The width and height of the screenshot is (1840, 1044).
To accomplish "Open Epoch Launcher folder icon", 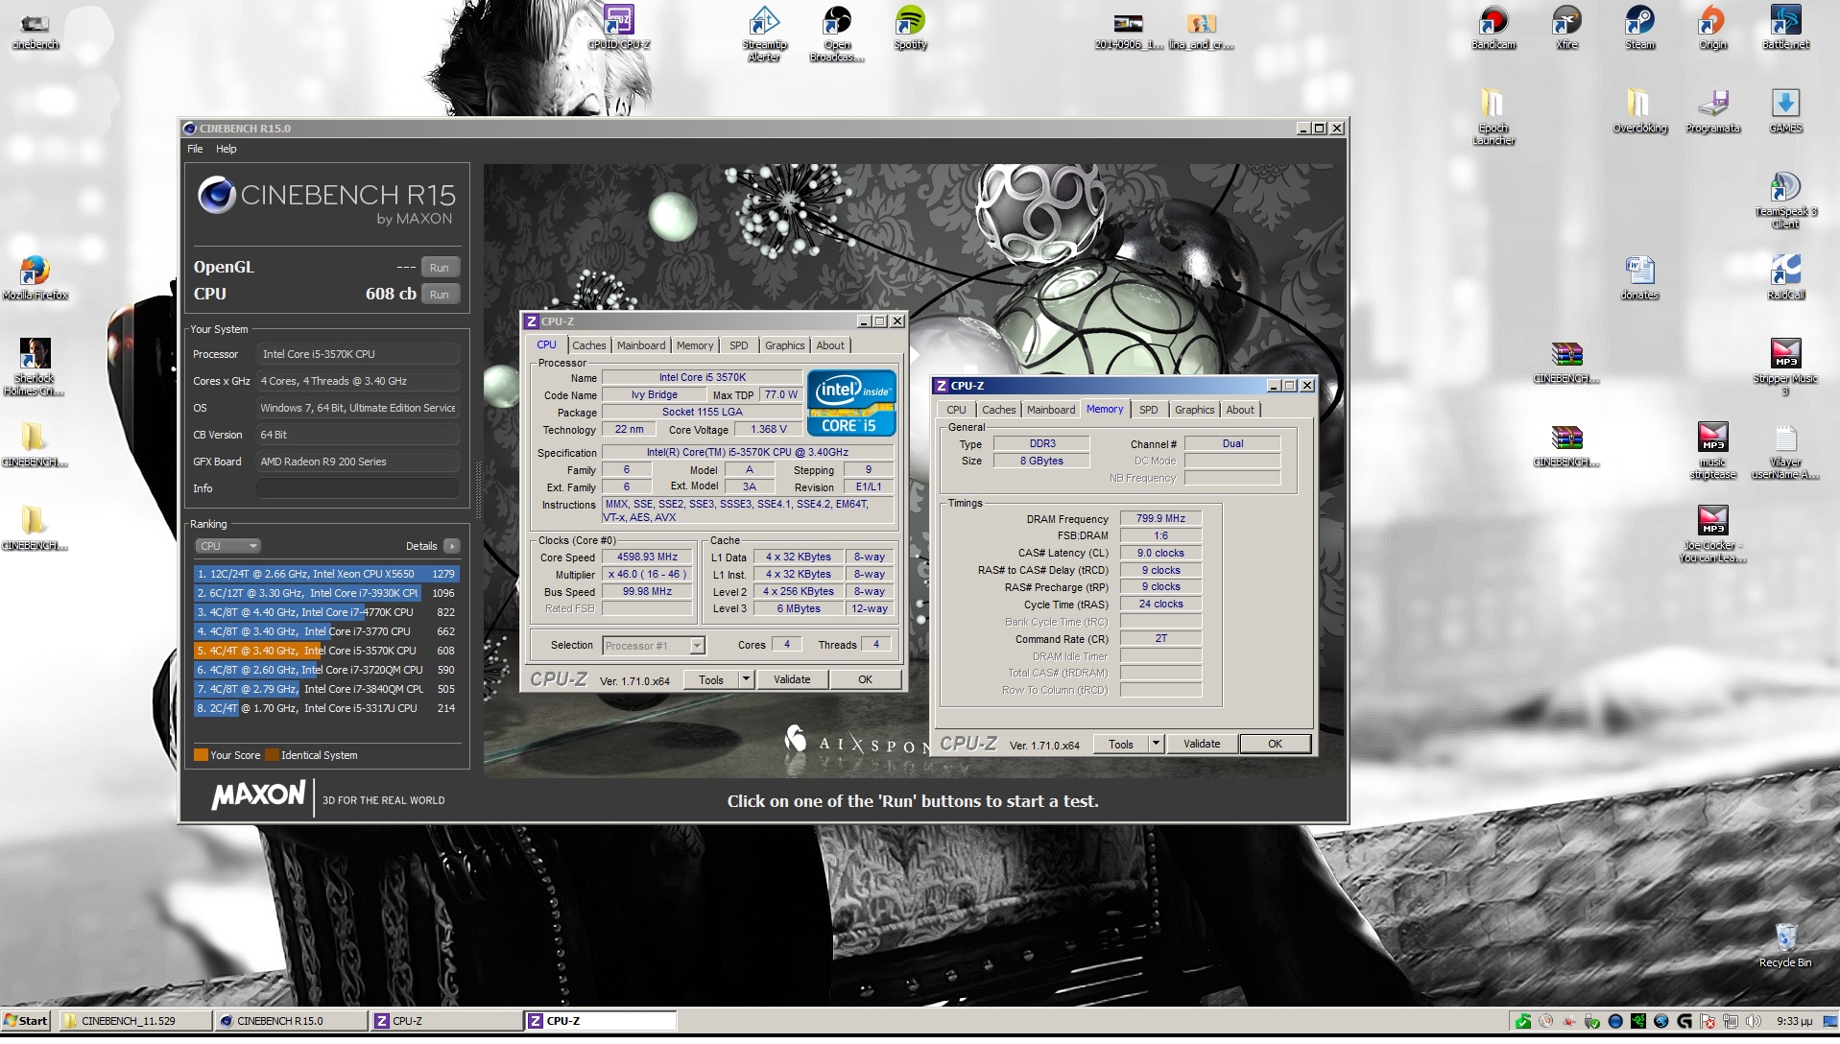I will point(1494,117).
